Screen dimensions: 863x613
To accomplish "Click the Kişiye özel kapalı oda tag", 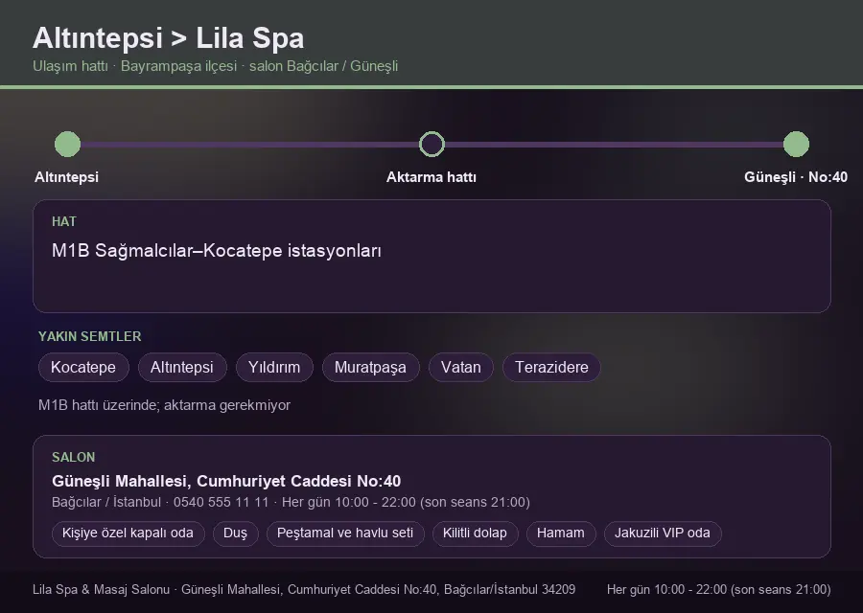I will pyautogui.click(x=128, y=534).
